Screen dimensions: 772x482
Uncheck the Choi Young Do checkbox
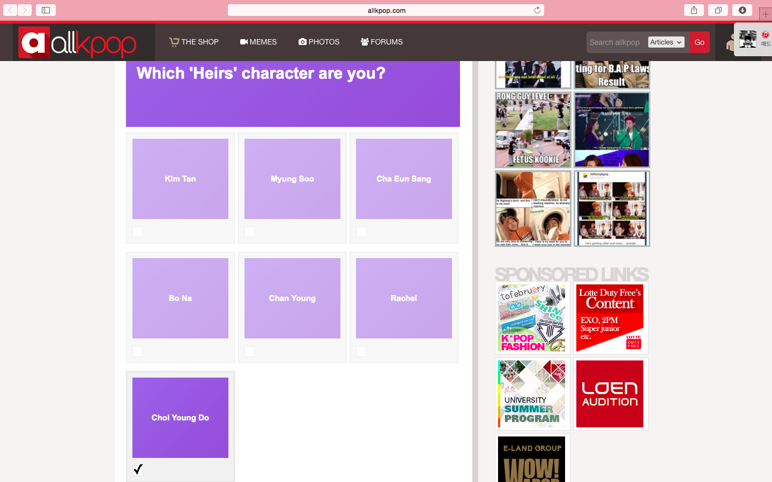click(138, 470)
